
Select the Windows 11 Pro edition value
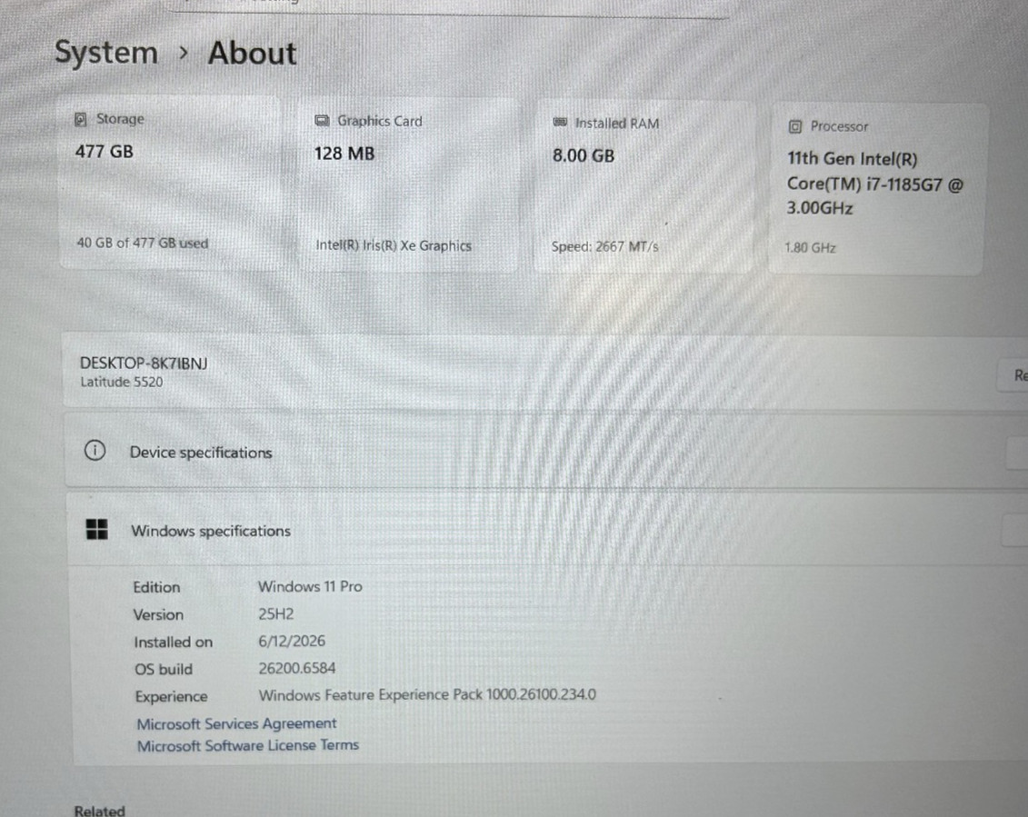(x=310, y=586)
